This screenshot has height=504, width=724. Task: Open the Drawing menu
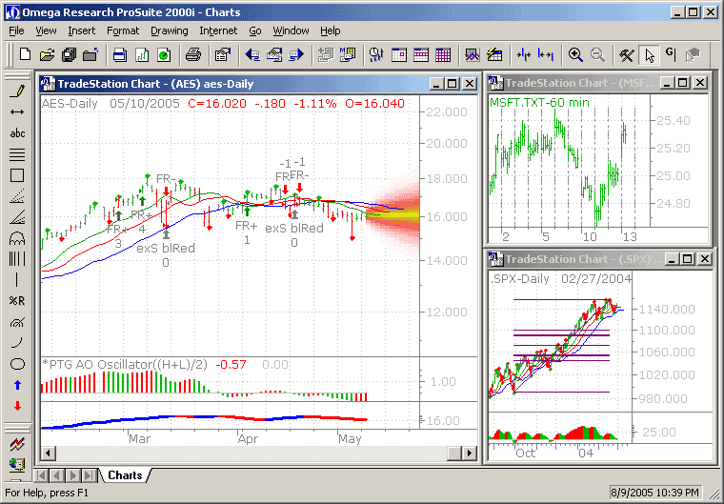tap(170, 30)
